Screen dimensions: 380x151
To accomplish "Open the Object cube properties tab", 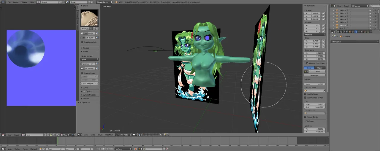I will click(350, 32).
